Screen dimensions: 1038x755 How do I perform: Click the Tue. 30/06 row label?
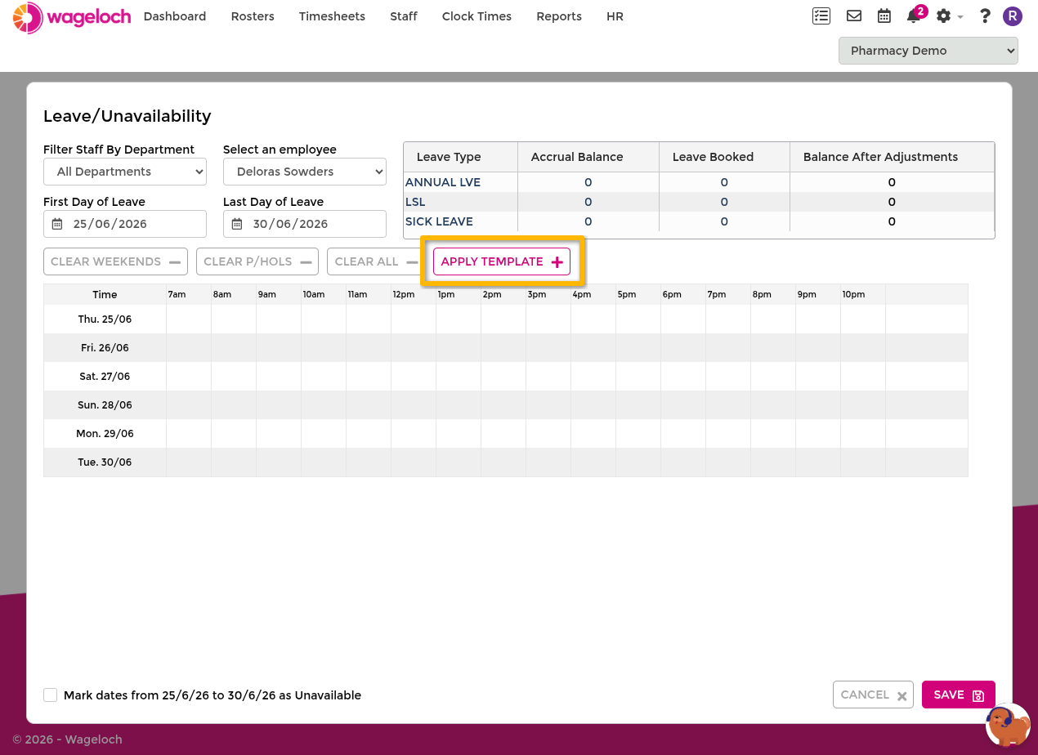[105, 462]
